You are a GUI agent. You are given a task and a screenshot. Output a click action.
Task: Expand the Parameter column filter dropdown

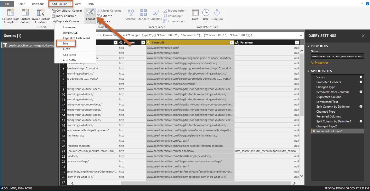pos(297,43)
